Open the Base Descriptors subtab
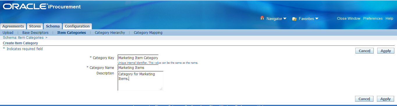The height and width of the screenshot is (106, 397). pyautogui.click(x=35, y=33)
